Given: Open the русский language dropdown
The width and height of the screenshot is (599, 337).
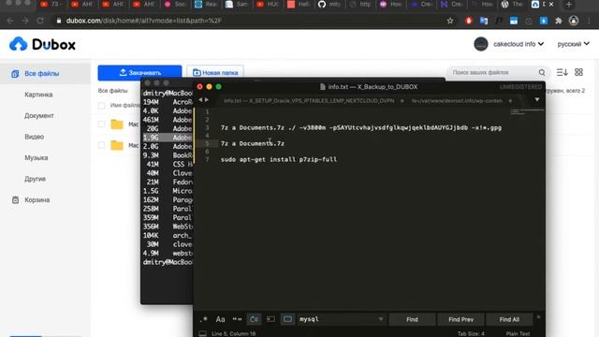Looking at the screenshot, I should pyautogui.click(x=573, y=44).
